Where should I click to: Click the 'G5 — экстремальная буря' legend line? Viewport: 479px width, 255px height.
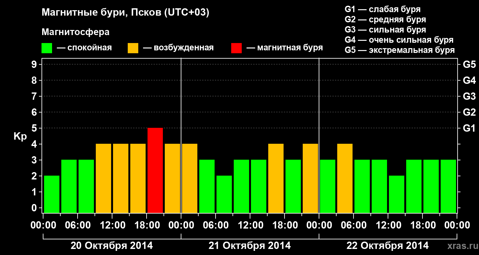400,50
